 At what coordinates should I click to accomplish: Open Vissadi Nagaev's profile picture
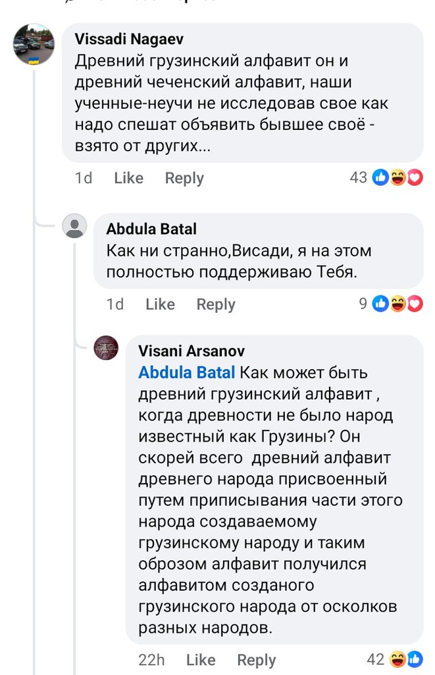coord(34,44)
